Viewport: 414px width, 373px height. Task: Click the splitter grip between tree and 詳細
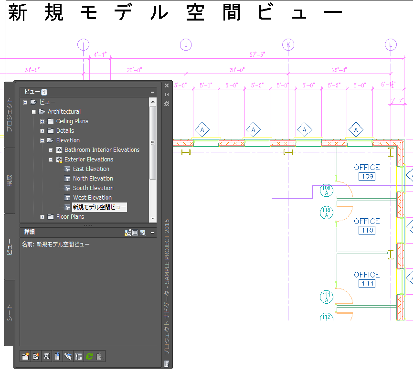tap(88, 225)
